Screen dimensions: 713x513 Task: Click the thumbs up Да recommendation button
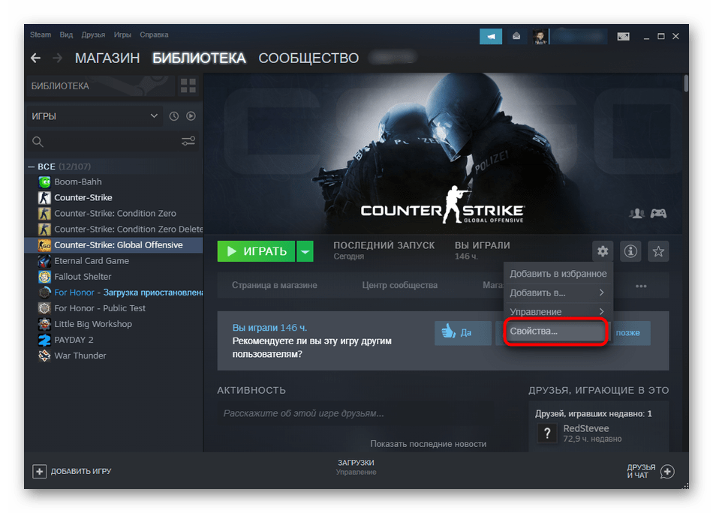coord(458,332)
